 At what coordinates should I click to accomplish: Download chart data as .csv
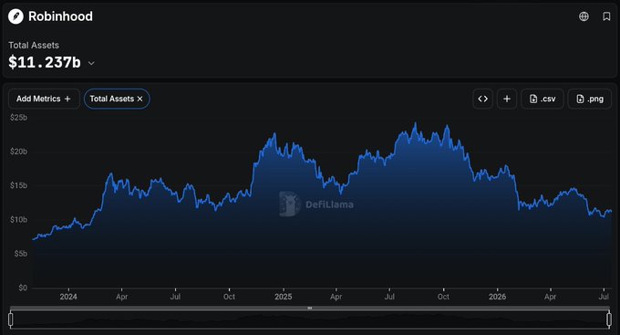point(542,99)
